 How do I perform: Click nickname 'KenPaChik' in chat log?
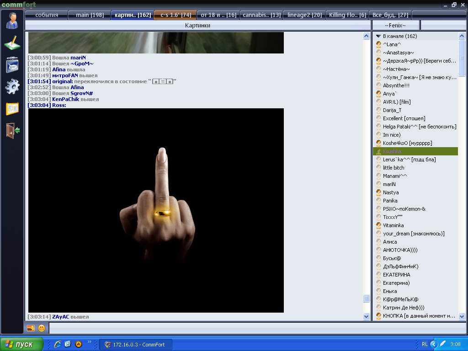66,99
